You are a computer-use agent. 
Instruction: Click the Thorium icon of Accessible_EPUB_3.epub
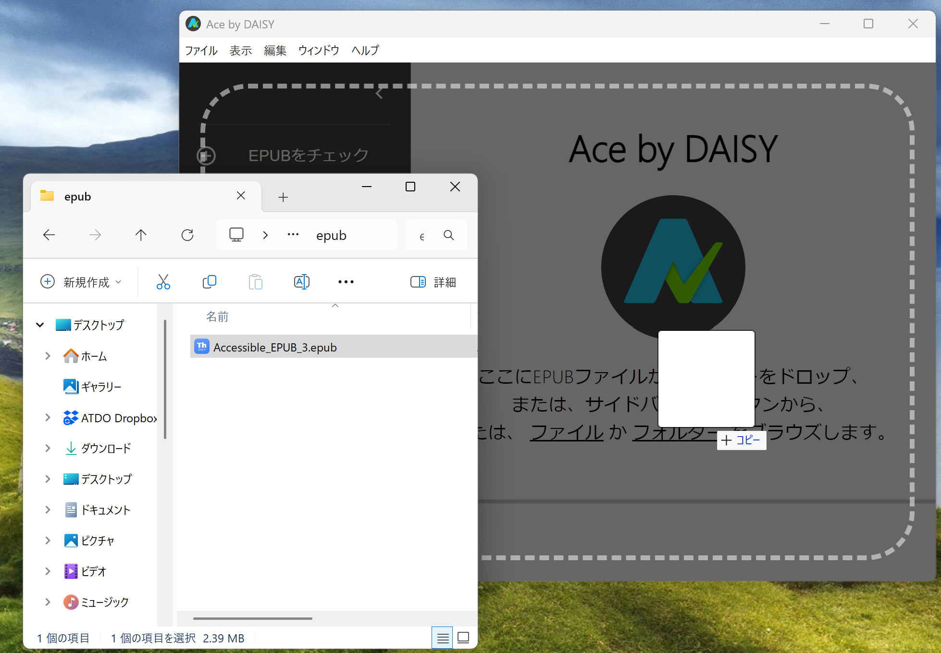[x=202, y=346]
